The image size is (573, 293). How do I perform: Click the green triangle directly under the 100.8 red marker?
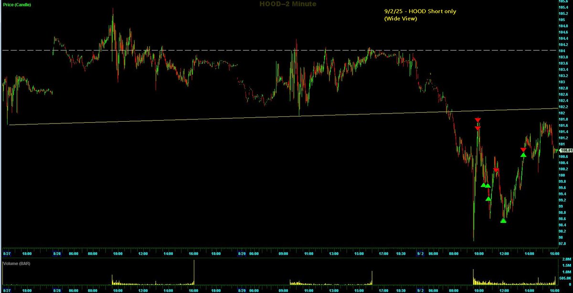point(523,155)
